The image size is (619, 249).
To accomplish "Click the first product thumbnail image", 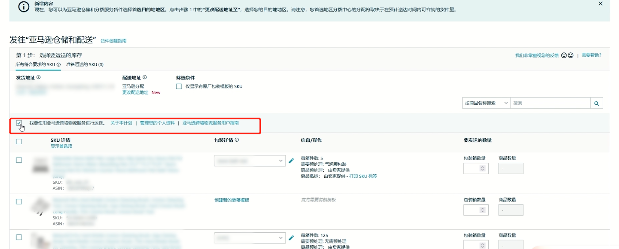I will point(41,165).
